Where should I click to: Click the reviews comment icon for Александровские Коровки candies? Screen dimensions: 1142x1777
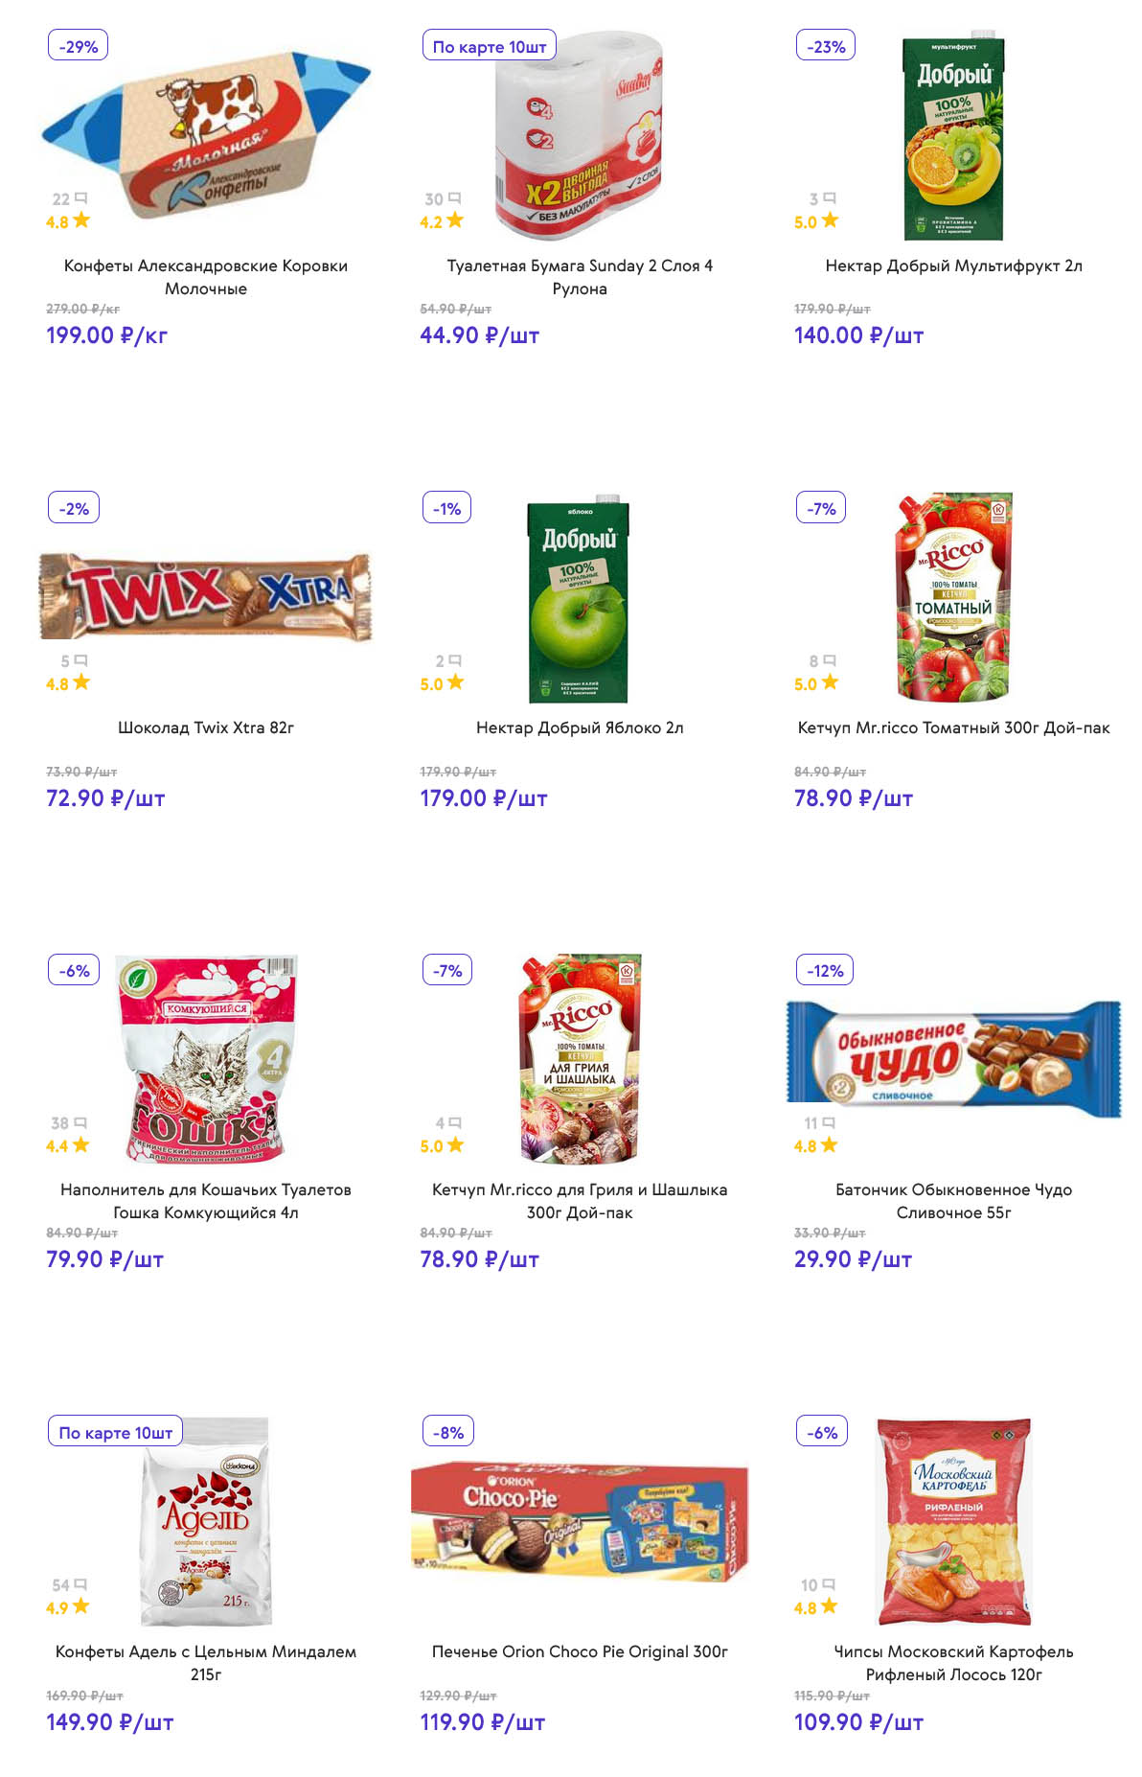tap(80, 198)
